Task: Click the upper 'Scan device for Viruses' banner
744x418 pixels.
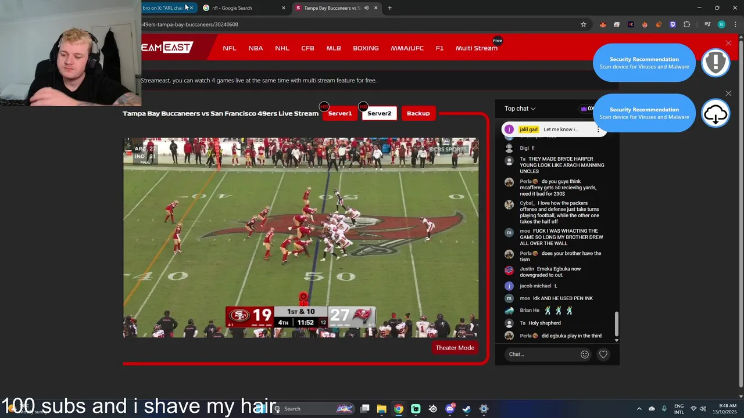Action: click(x=644, y=63)
